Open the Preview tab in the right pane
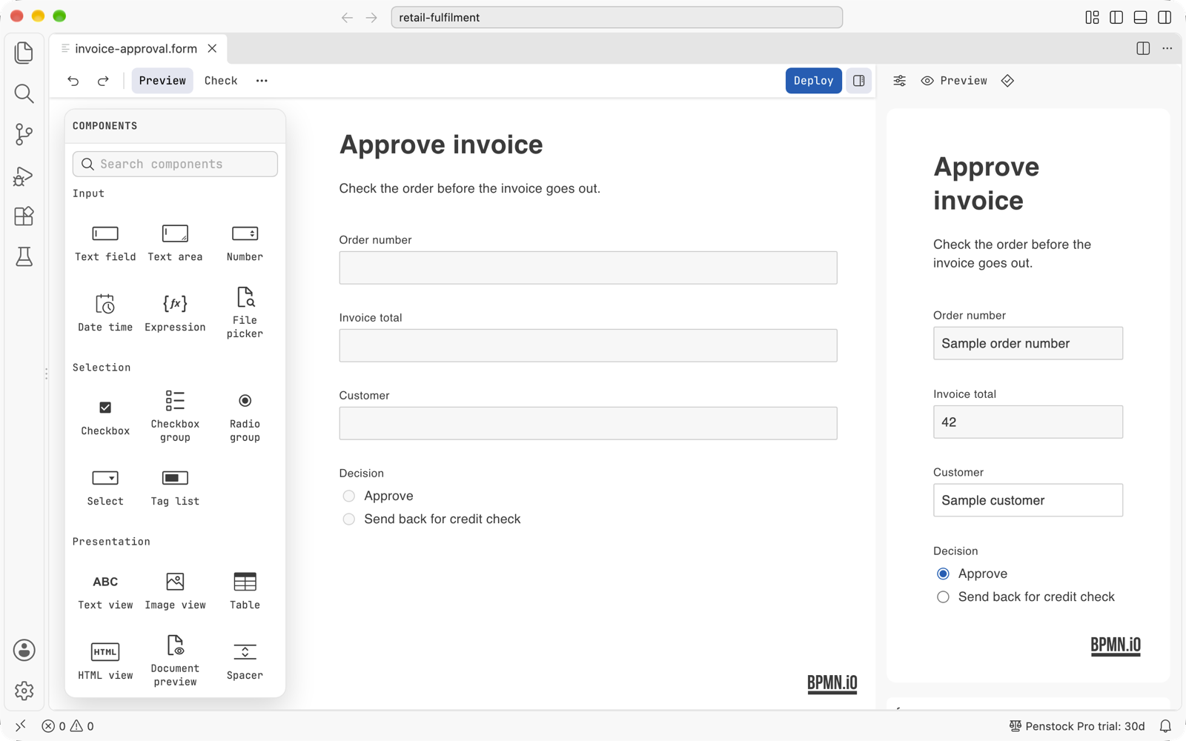The height and width of the screenshot is (741, 1186). tap(954, 81)
